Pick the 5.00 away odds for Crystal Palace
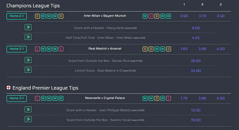Image resolution: width=239 pixels, height=130 pixels. 220,98
